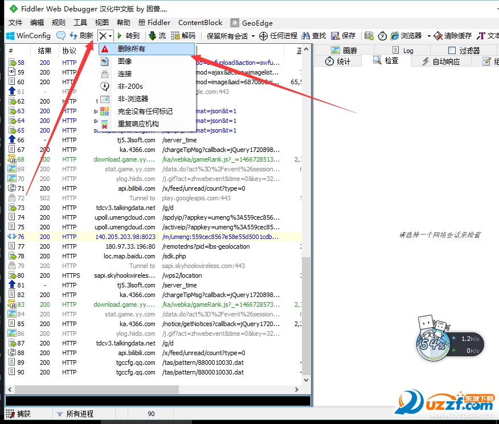Screen dimensions: 499x424
Task: Click the 协议 column header
Action: [69, 51]
